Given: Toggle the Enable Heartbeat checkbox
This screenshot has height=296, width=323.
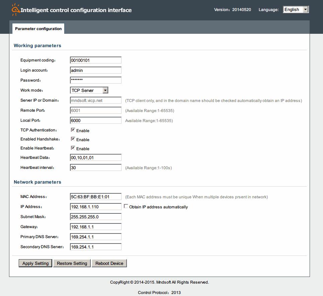Looking at the screenshot, I should pos(73,148).
